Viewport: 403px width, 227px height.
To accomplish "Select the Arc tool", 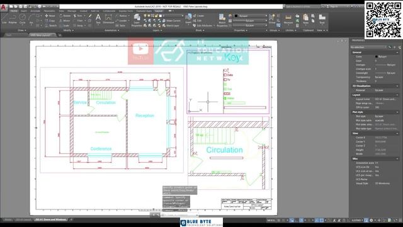I will (x=31, y=19).
